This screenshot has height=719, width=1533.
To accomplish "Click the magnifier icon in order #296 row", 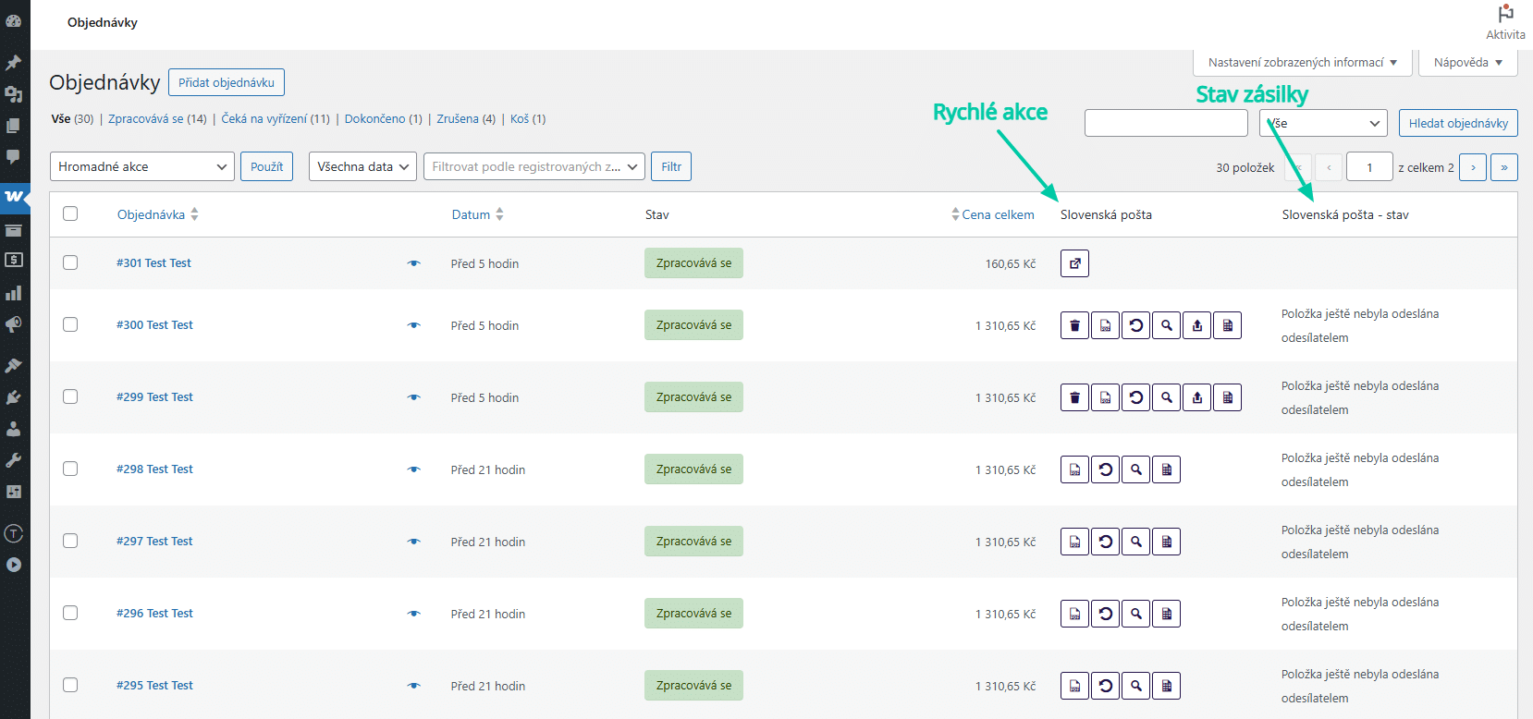I will [x=1135, y=614].
